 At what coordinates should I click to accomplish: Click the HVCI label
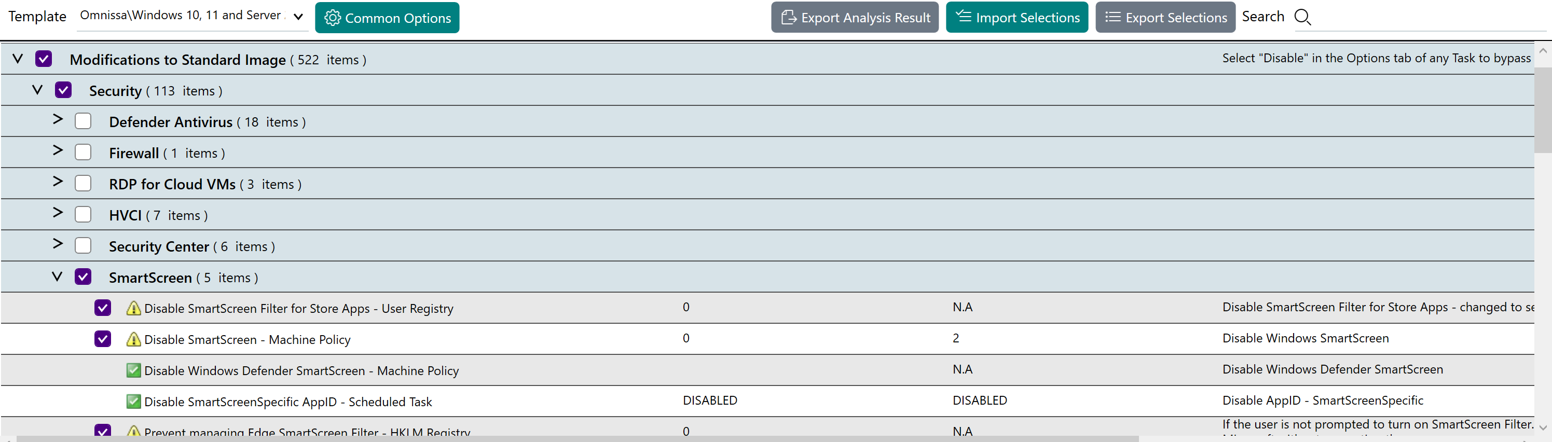point(126,215)
